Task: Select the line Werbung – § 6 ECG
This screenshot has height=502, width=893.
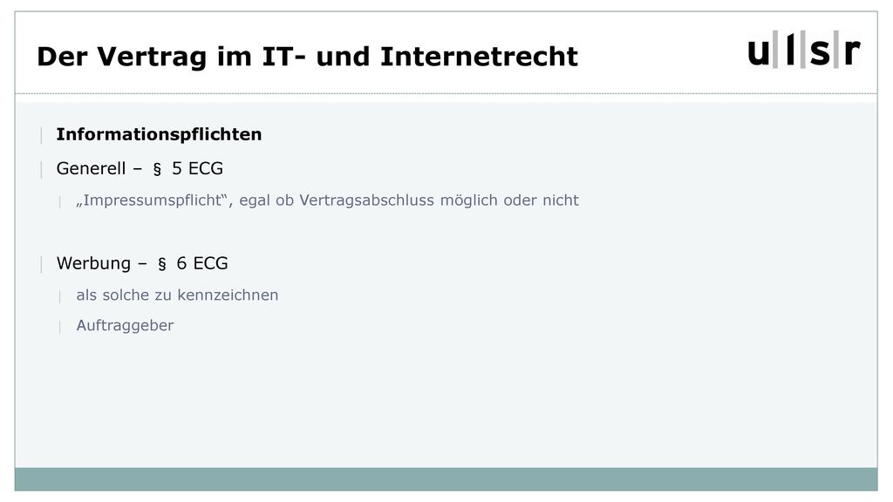Action: pos(142,263)
